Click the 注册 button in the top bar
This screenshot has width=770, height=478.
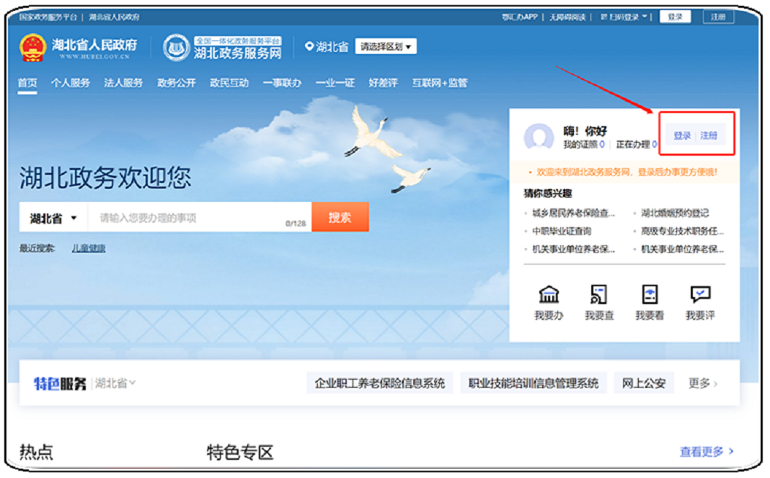[718, 17]
